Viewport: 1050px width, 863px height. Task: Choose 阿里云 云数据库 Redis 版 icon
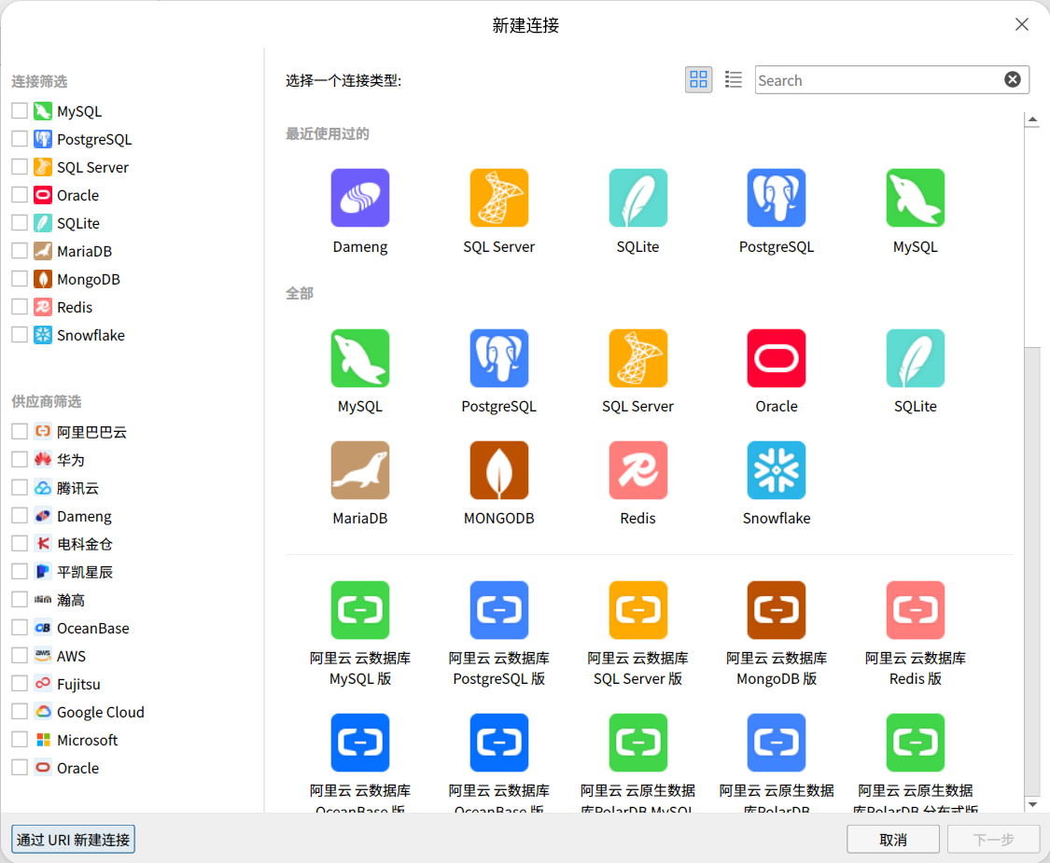(915, 610)
